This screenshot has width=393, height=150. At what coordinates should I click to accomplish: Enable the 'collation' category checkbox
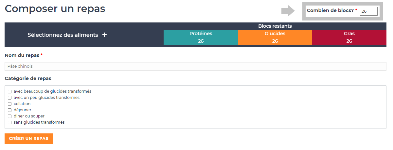coord(10,104)
